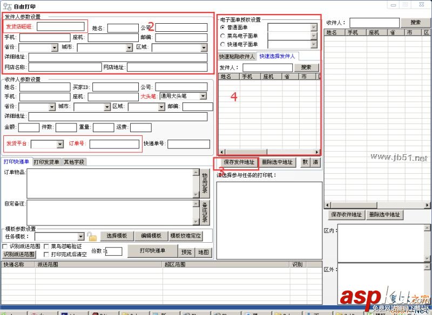
Task: Open the 任务模板 dropdown
Action: [80, 236]
